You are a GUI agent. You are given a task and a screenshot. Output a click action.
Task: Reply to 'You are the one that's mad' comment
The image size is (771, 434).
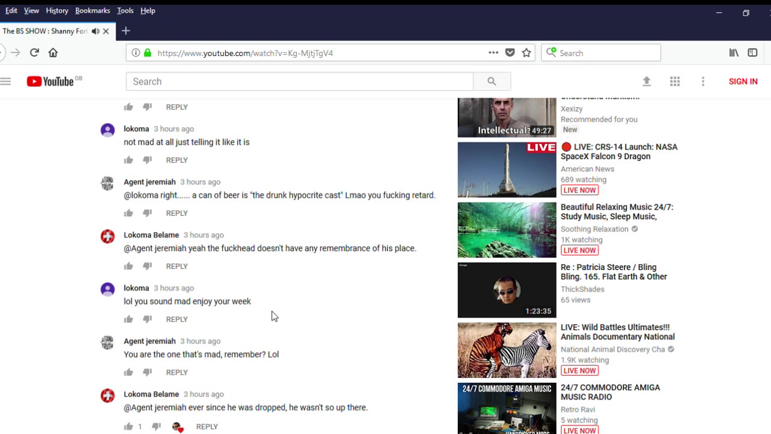(x=176, y=372)
